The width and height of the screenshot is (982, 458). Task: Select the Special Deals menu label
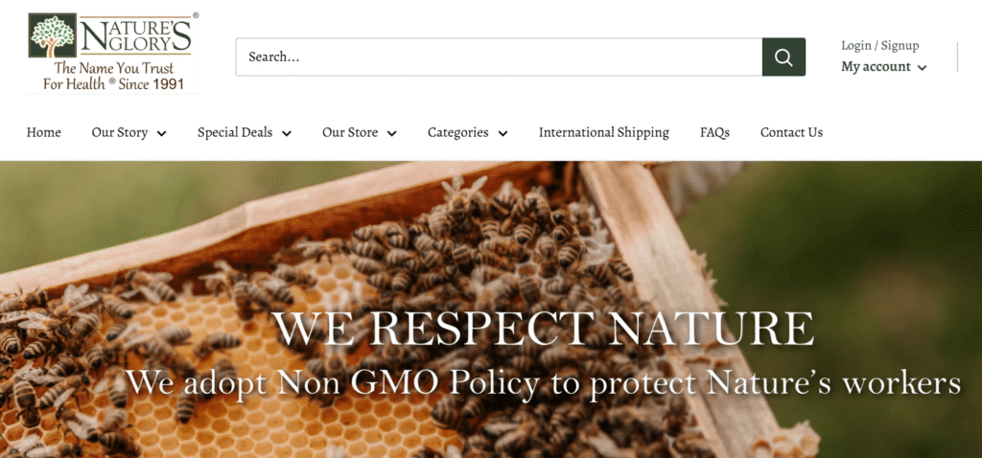[x=235, y=132]
